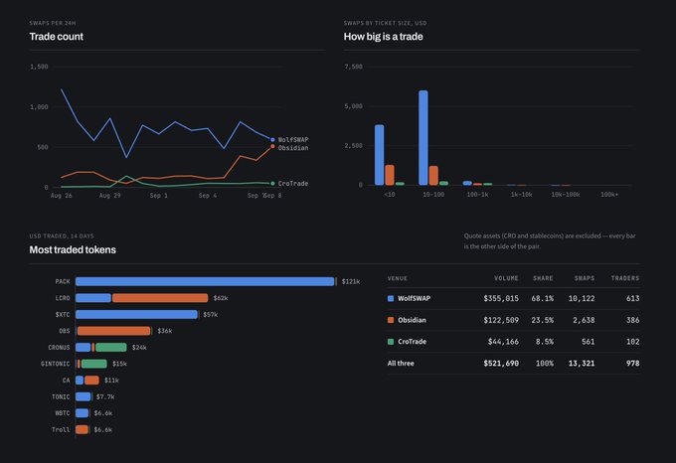Viewport: 676px width, 463px height.
Task: Click the 2,638 swaps value
Action: coord(584,320)
